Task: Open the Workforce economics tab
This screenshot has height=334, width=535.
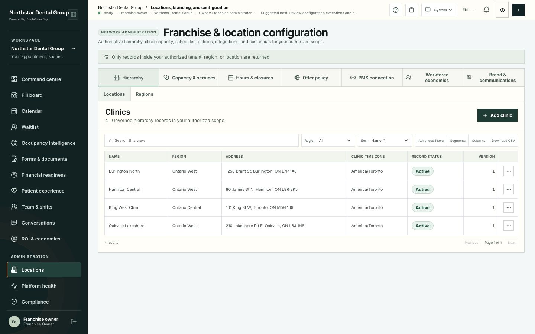Action: (x=433, y=78)
